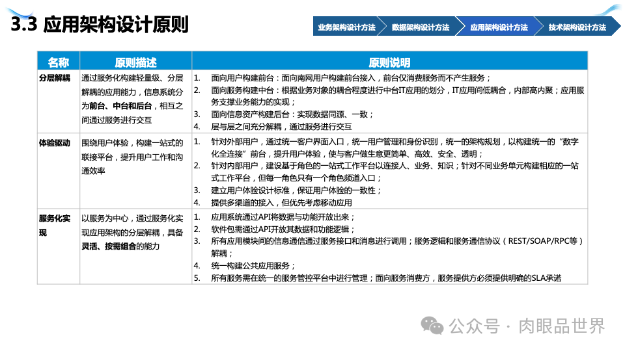625x351 pixels.
Task: Click the line 建立用户体验设计标准
Action: (x=296, y=190)
